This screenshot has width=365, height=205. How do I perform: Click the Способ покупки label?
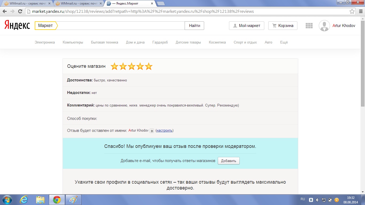(82, 119)
